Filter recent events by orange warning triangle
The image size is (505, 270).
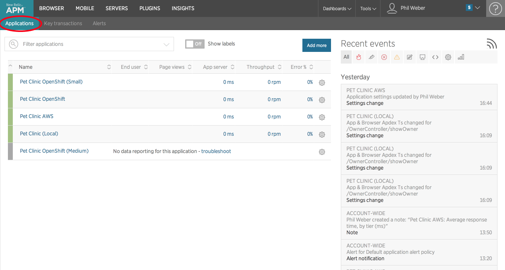point(397,57)
